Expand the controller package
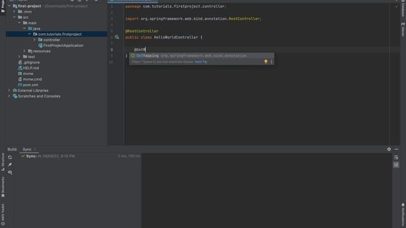This screenshot has width=406, height=228. click(x=34, y=40)
